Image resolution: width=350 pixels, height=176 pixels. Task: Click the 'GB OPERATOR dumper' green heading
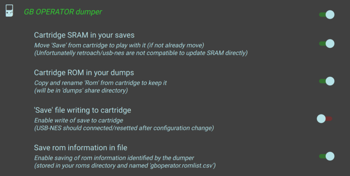[63, 12]
